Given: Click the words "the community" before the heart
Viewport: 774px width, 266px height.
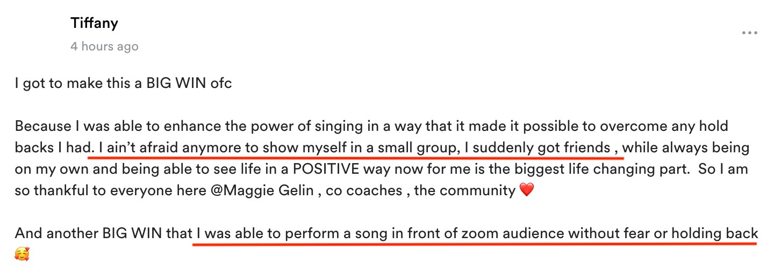Looking at the screenshot, I should tap(465, 191).
